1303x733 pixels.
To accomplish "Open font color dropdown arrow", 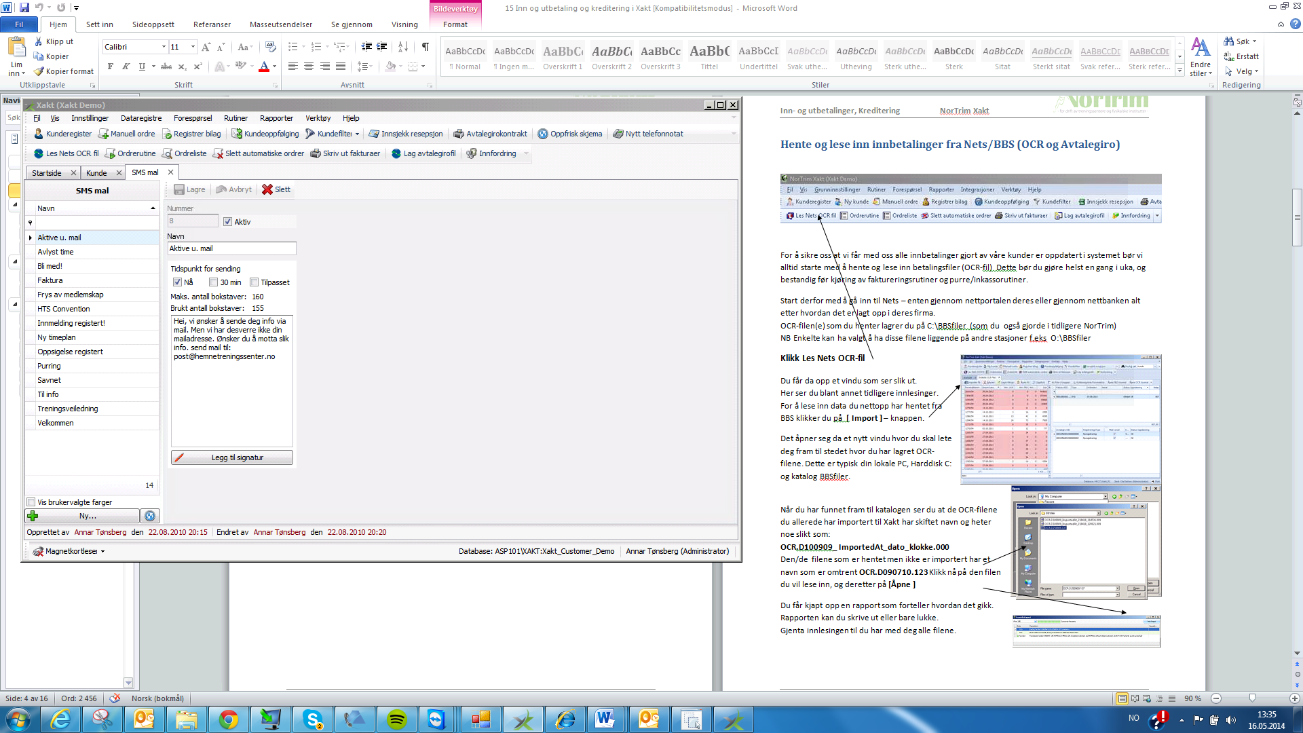I will click(x=274, y=67).
